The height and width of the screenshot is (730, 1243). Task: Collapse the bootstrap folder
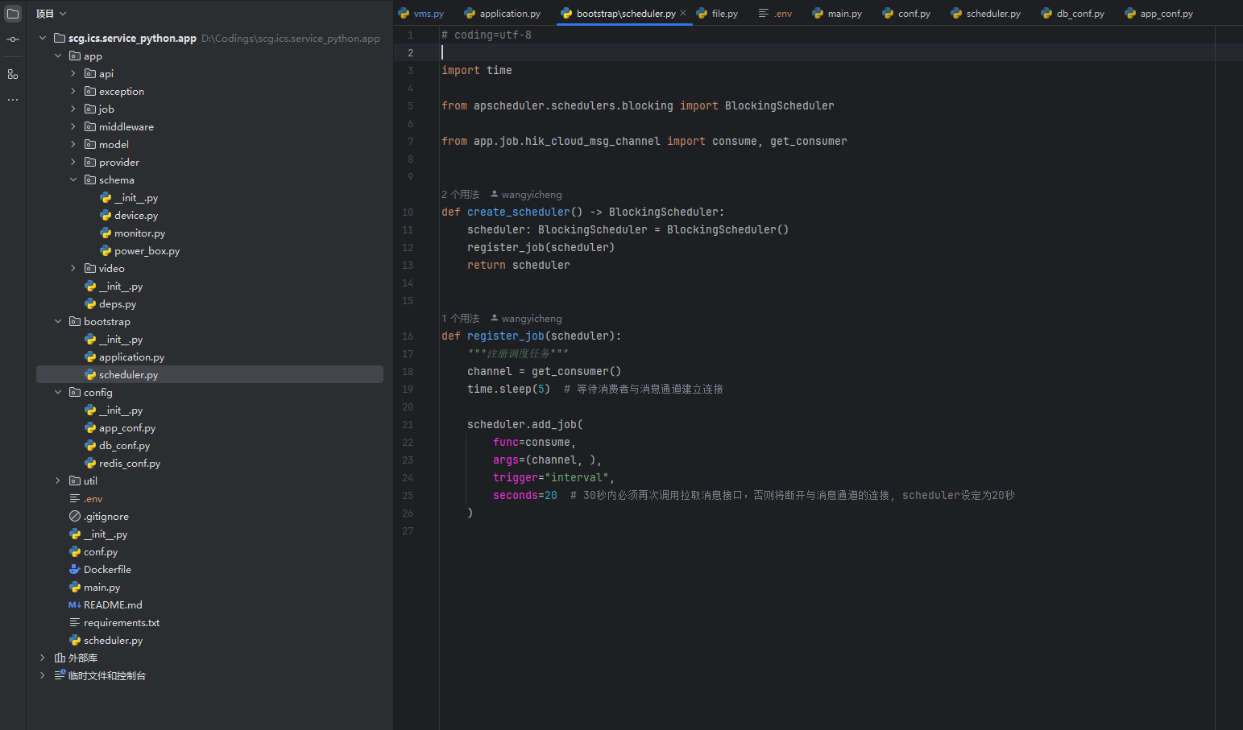58,321
